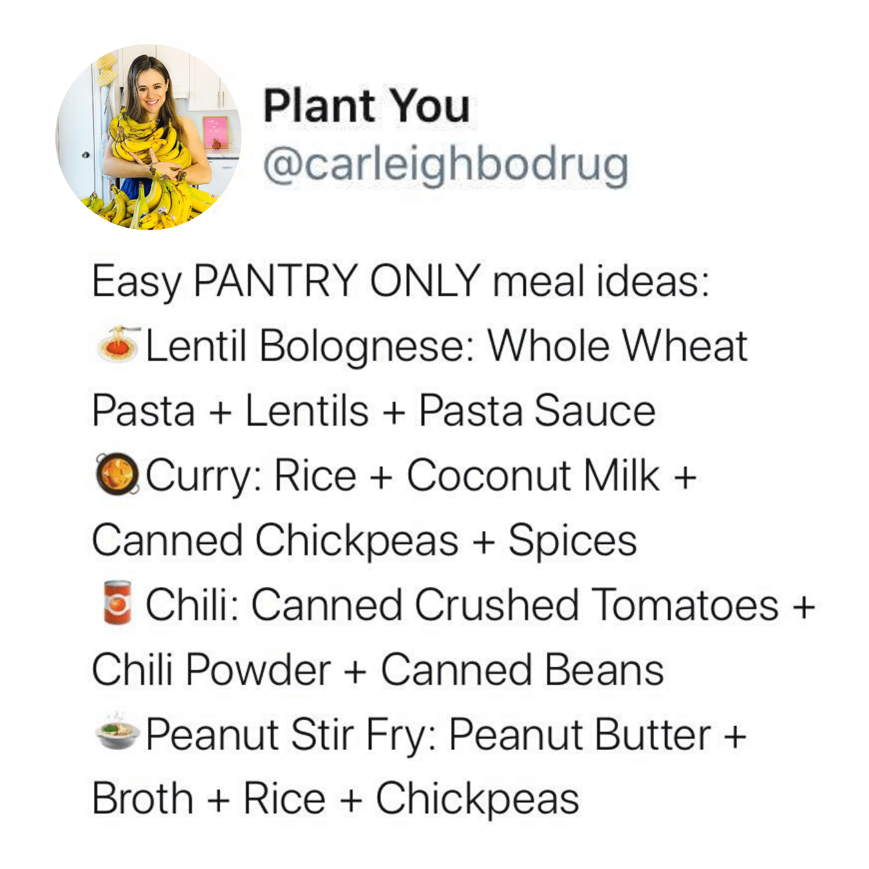The height and width of the screenshot is (869, 869).
Task: Click the words 'Peanut Stir Fry:'
Action: point(292,735)
